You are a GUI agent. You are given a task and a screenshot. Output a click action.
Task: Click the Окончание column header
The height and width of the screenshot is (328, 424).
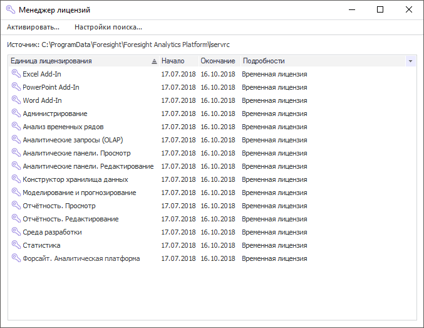(218, 61)
